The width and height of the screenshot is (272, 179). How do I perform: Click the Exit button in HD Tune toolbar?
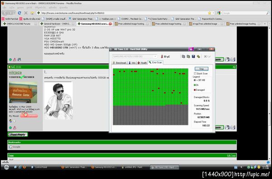click(x=207, y=56)
